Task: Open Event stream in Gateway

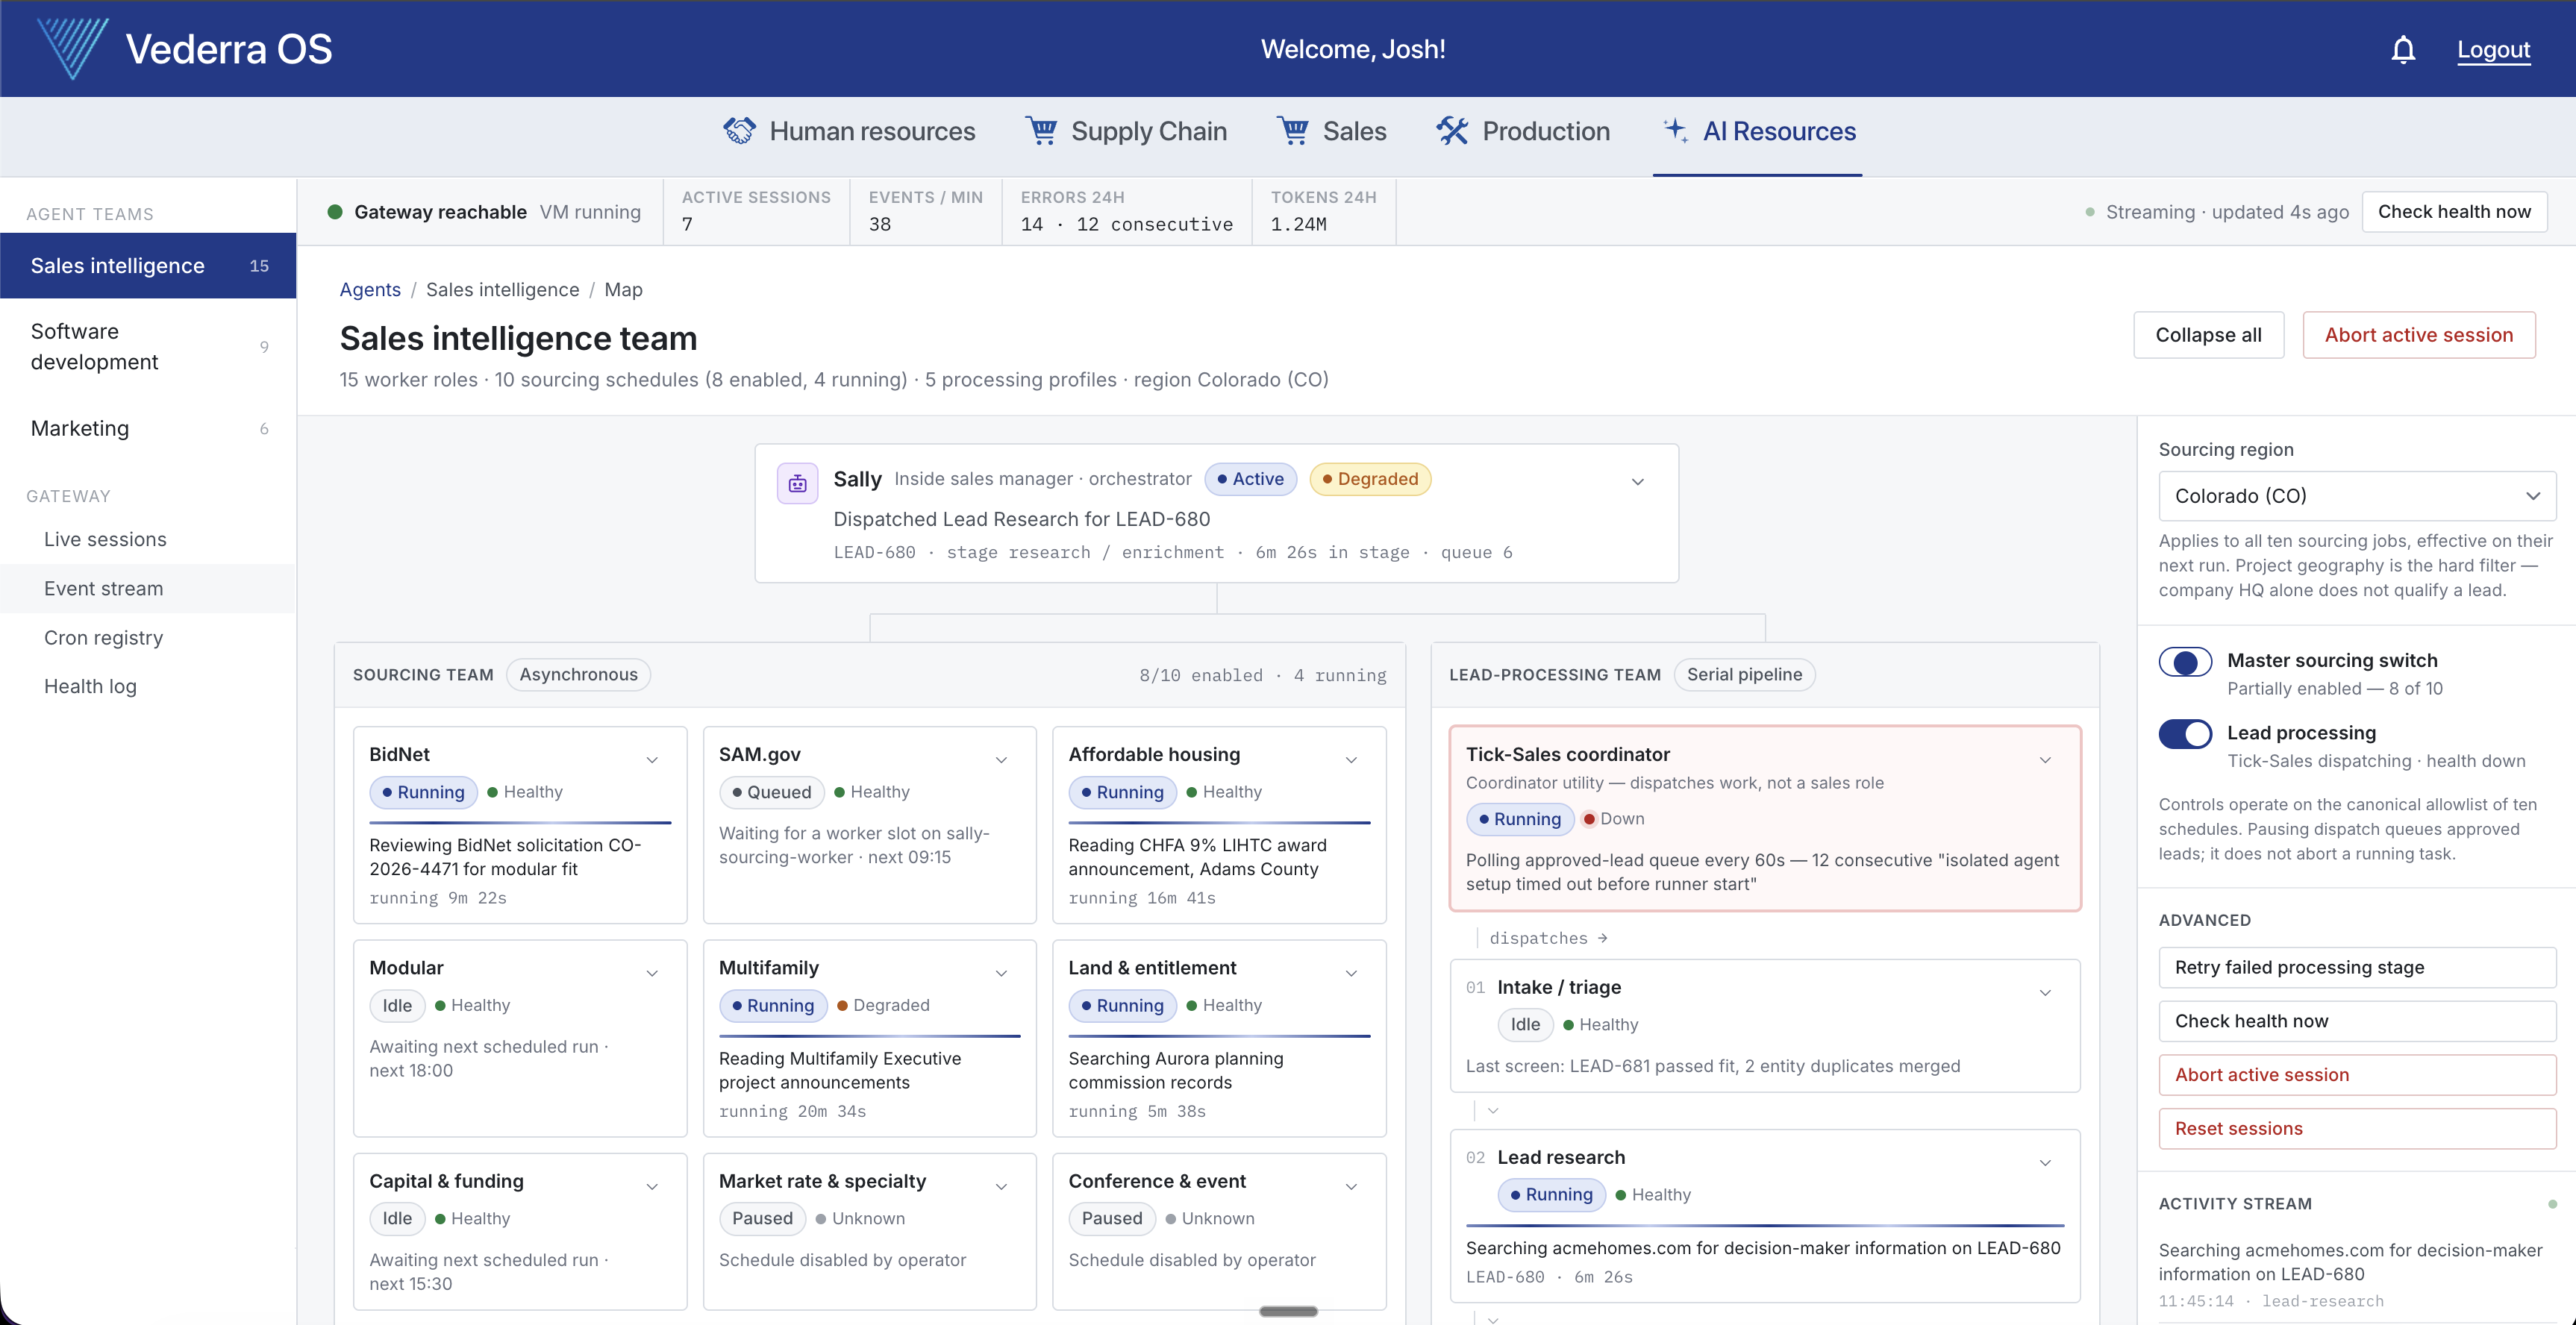Action: coord(148,589)
